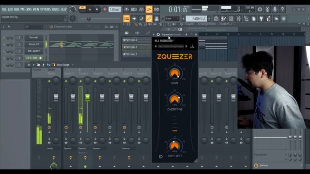Click the brush tool icon

point(141,19)
